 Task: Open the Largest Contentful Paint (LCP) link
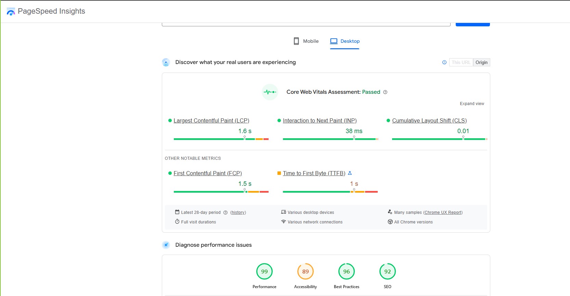tap(211, 120)
